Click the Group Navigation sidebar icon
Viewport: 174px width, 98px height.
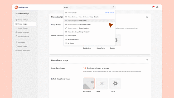pos(16,51)
